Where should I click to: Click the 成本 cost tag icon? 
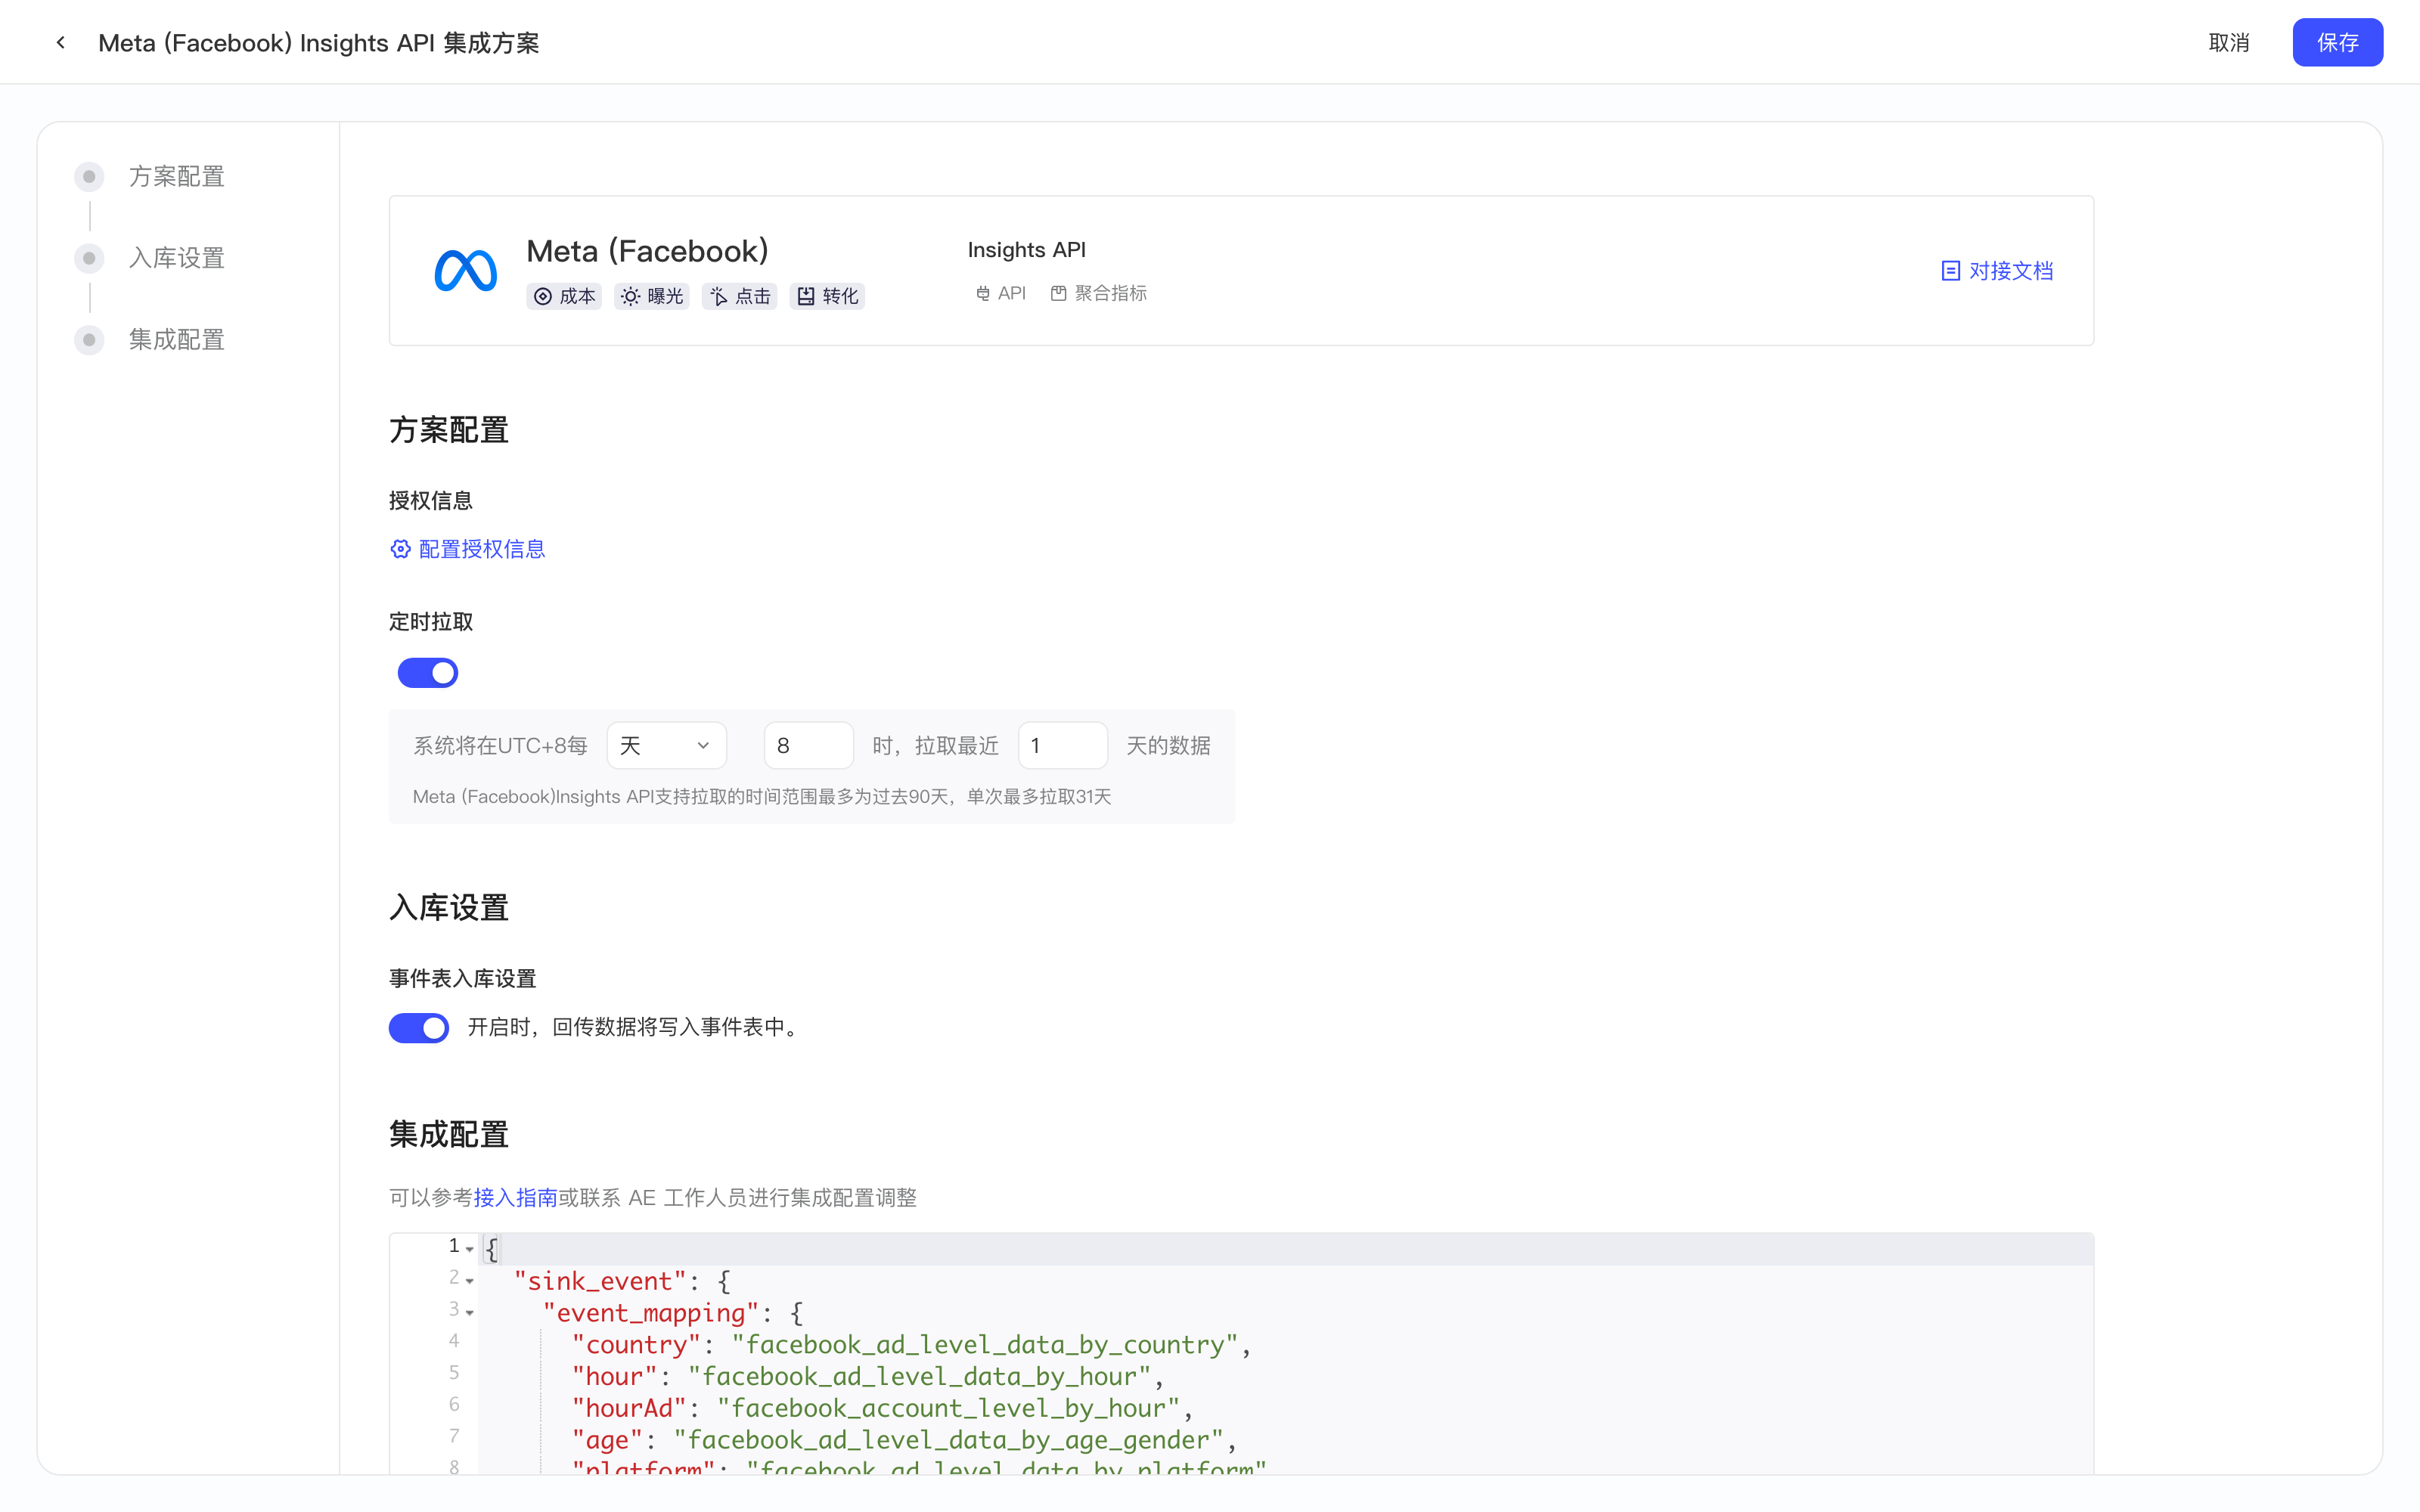543,297
